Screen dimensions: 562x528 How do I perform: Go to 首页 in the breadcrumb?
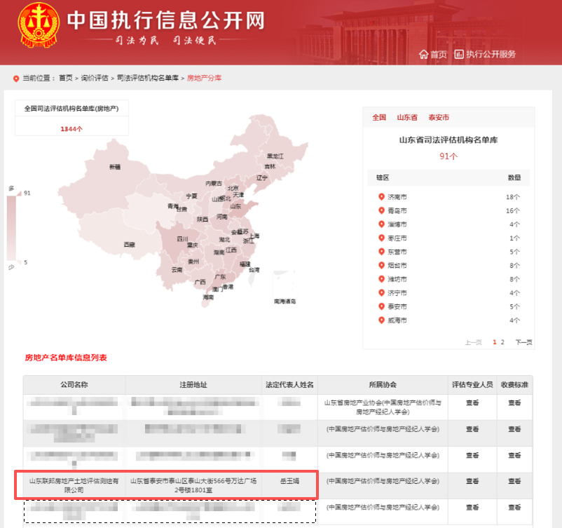(66, 79)
